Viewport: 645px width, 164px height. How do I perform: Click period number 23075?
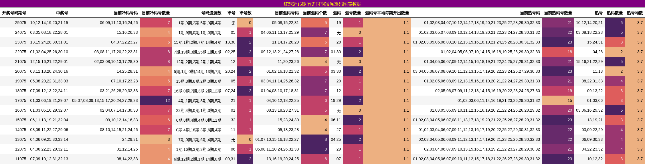tap(21, 42)
